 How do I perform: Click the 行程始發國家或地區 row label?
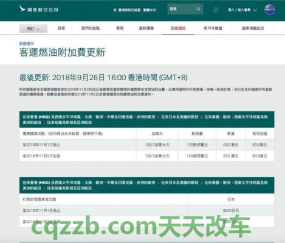(39, 199)
